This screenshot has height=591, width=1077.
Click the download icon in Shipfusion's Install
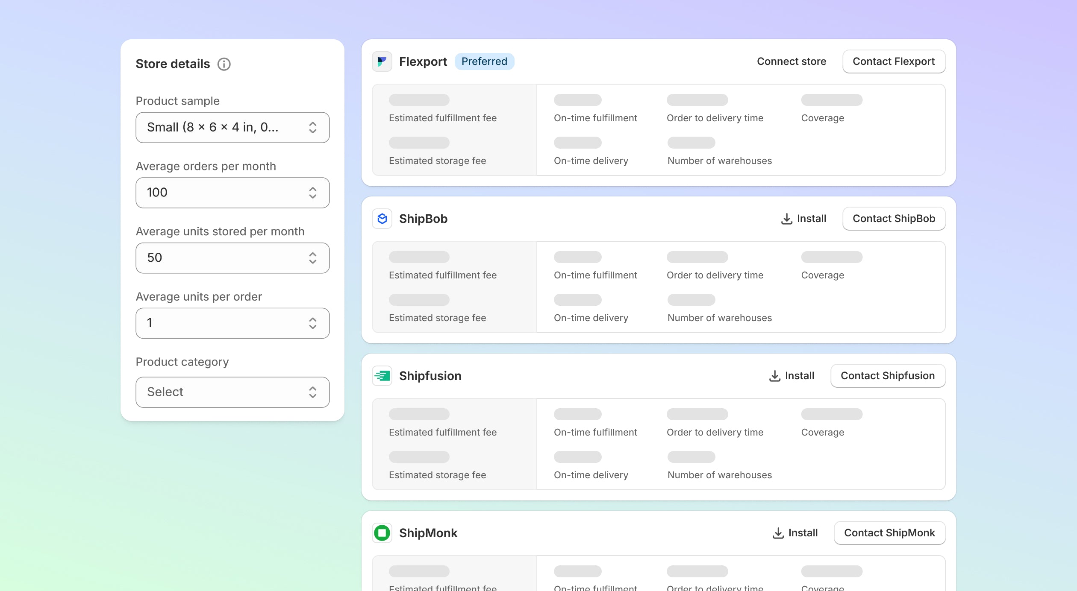coord(775,376)
